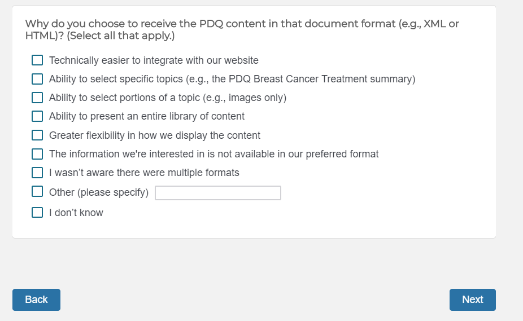Click the 'I don't know' label text
Viewport: 523px width, 321px height.
(76, 213)
